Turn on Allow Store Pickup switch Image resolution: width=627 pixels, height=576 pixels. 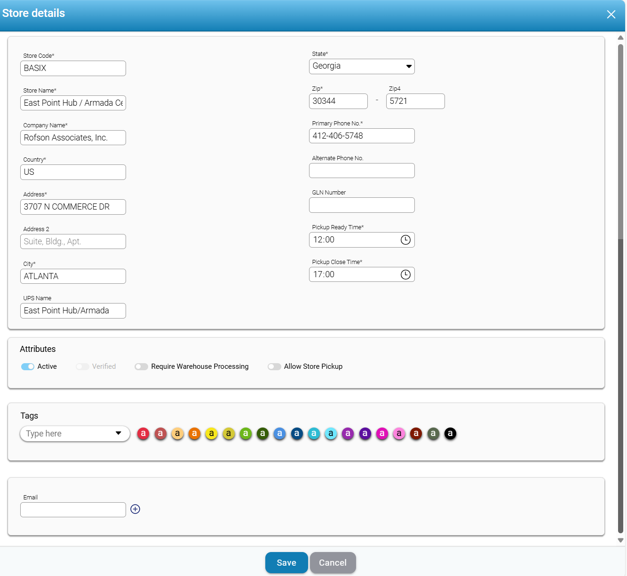tap(274, 367)
